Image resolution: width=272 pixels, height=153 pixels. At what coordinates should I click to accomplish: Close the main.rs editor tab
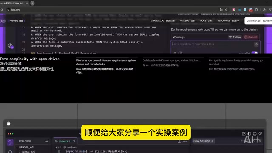coord(74,141)
